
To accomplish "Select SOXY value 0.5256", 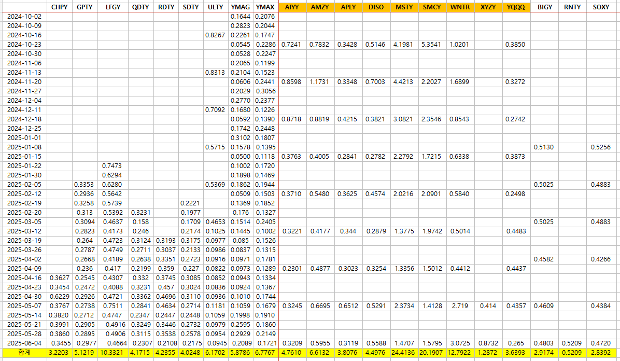I will point(601,147).
